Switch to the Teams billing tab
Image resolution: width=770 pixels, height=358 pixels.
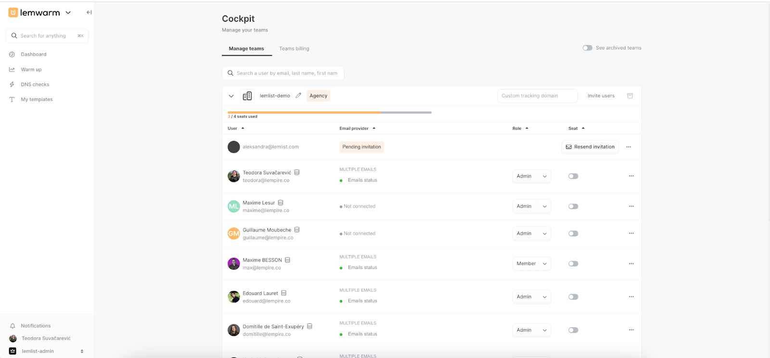tap(294, 49)
